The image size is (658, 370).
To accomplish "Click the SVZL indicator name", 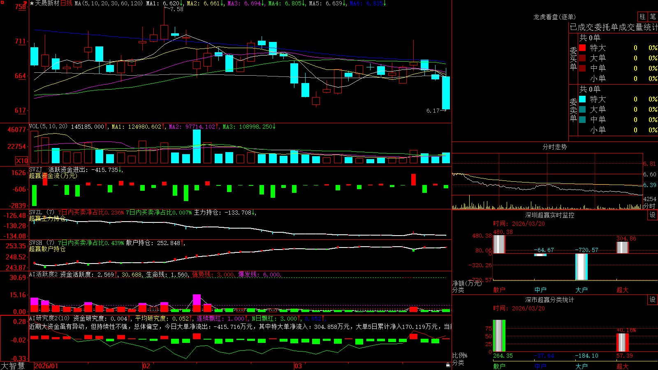I will (x=35, y=212).
